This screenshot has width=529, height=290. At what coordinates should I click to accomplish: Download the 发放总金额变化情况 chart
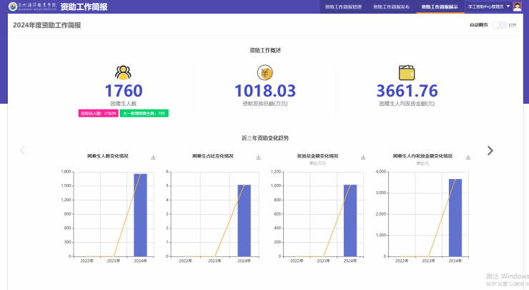(363, 157)
